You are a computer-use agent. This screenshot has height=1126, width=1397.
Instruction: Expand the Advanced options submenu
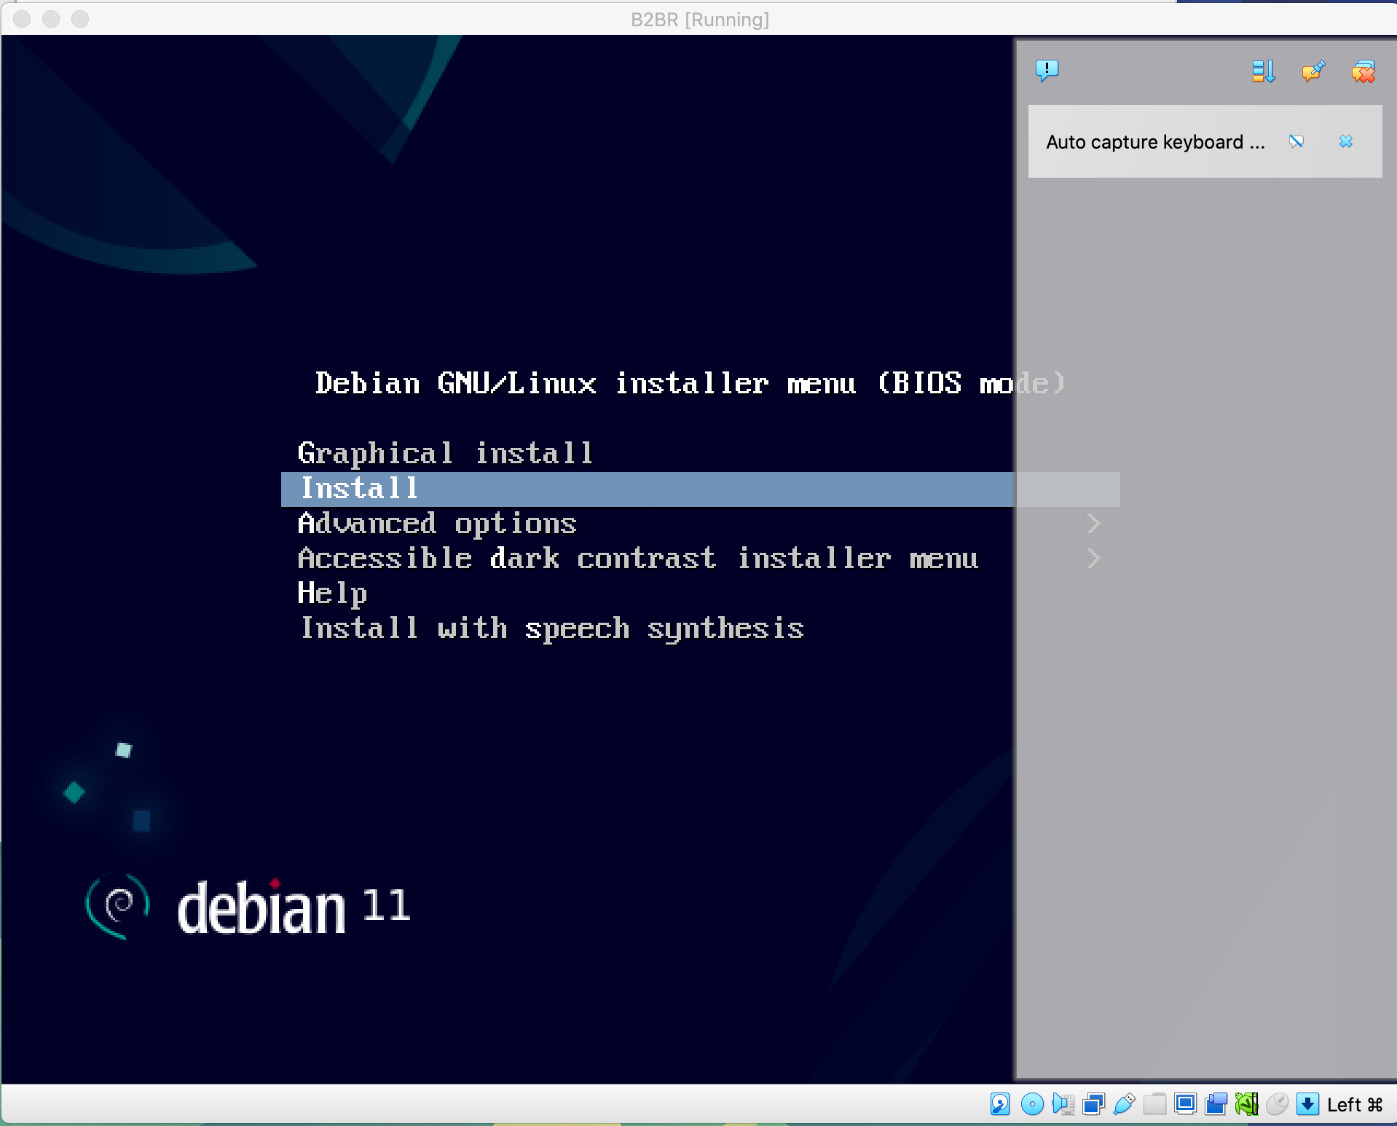point(437,523)
